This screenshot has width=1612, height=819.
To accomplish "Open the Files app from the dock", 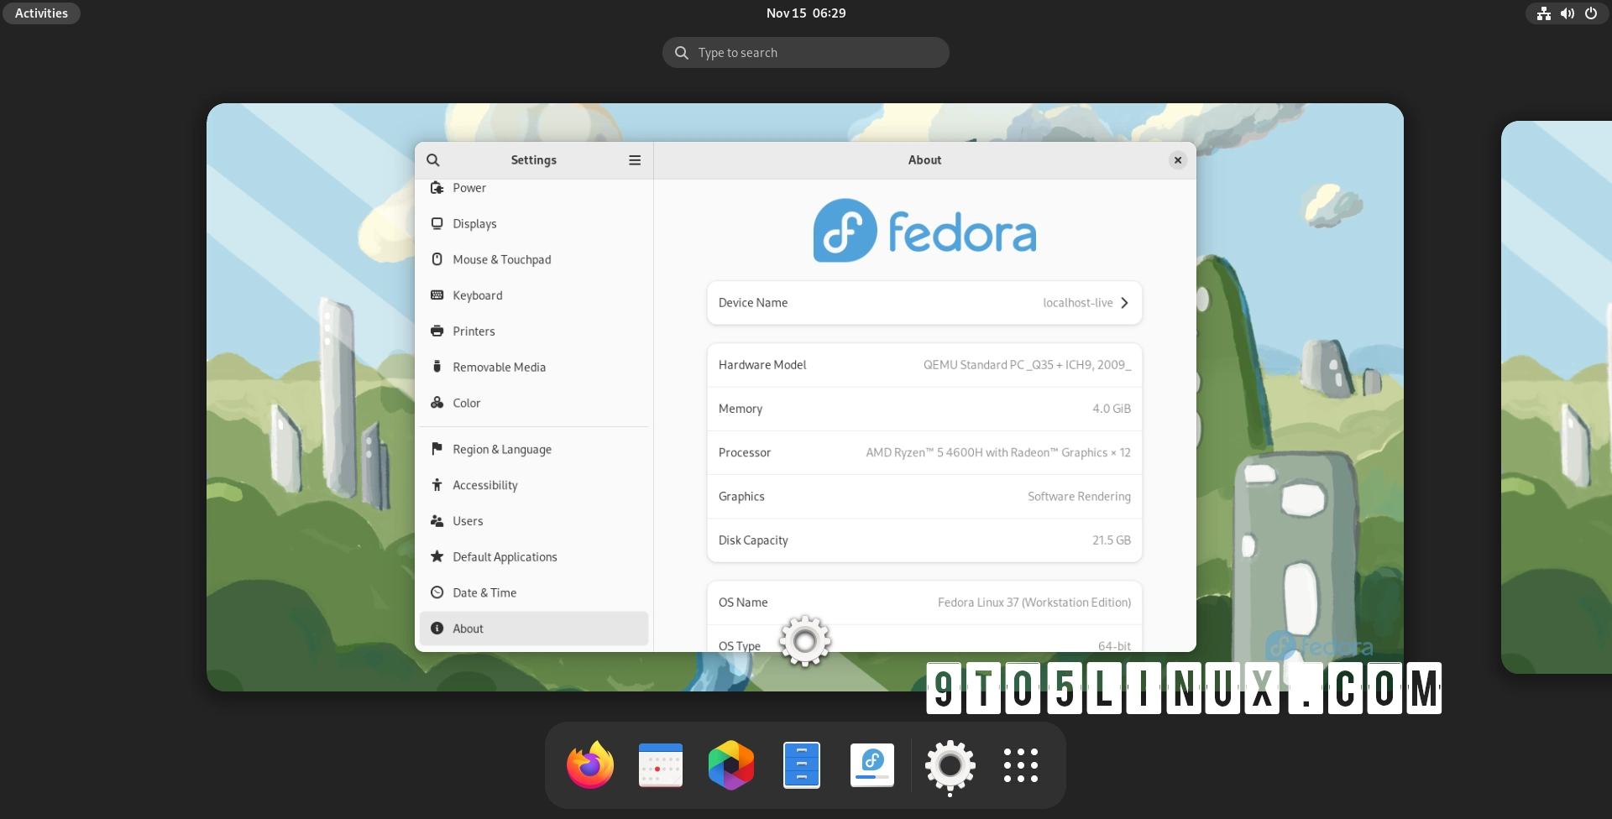I will point(802,764).
